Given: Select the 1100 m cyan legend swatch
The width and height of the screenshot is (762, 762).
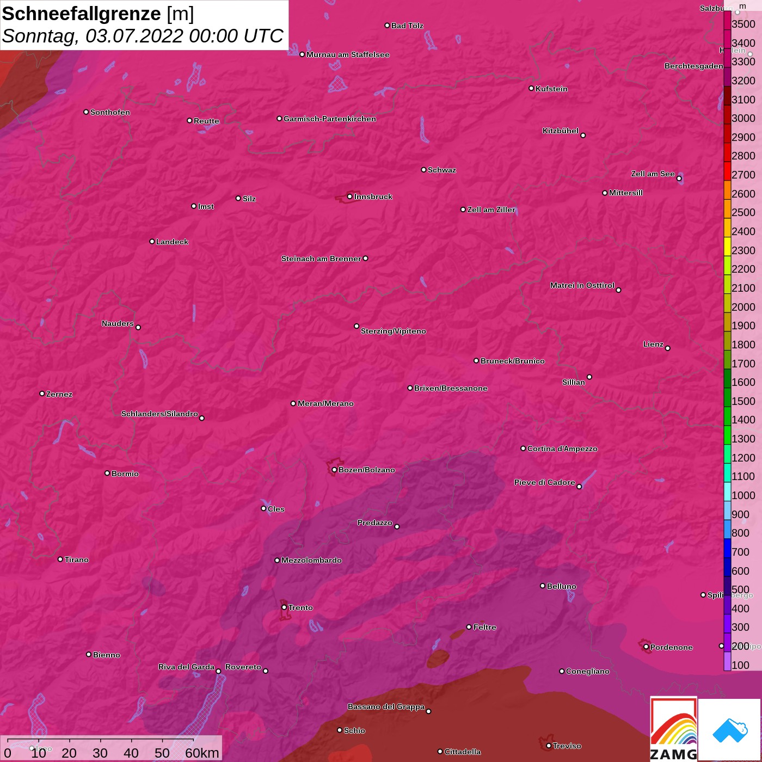Looking at the screenshot, I should pos(727,473).
